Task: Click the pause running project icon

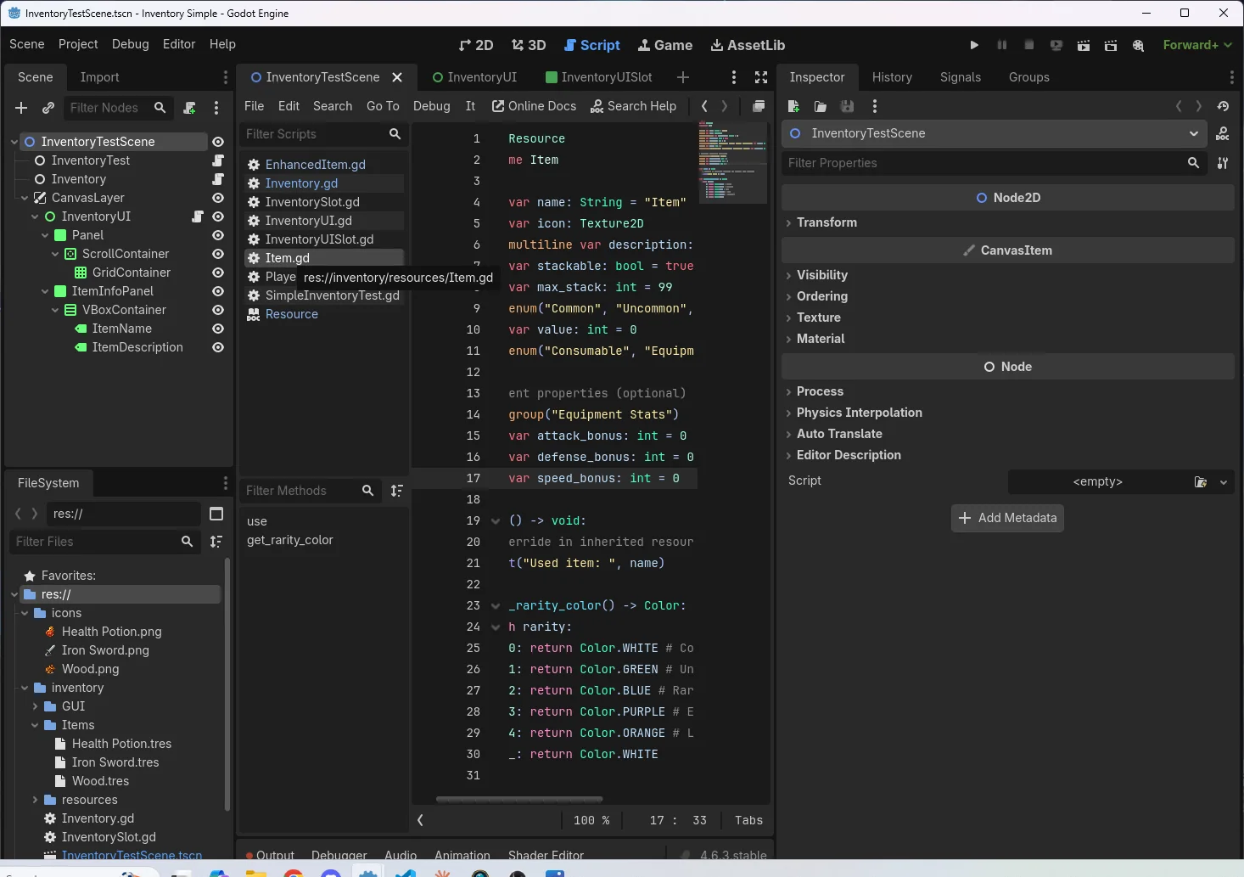Action: tap(1001, 45)
